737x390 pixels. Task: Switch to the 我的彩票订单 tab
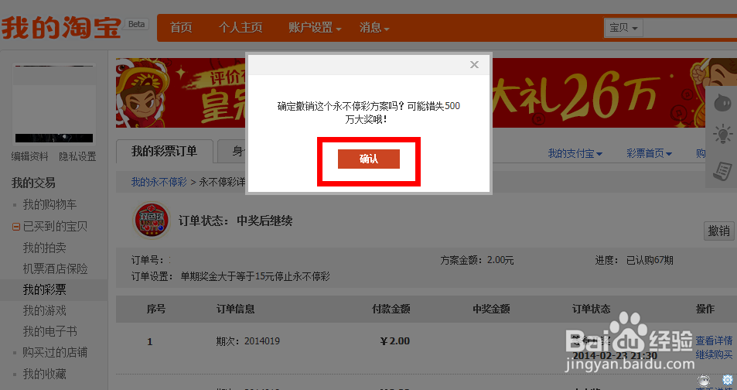[165, 152]
